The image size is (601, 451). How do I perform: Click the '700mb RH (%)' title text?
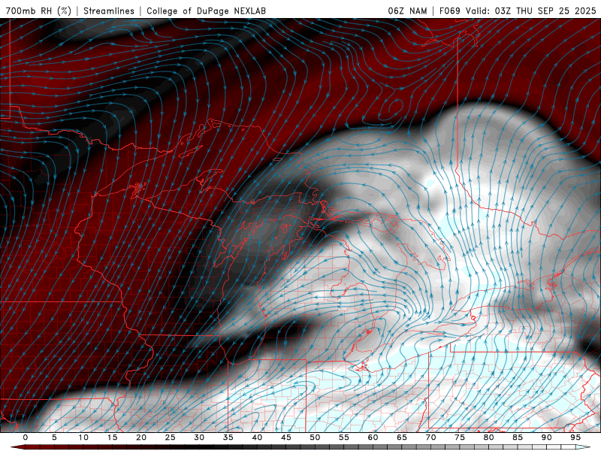pyautogui.click(x=38, y=11)
